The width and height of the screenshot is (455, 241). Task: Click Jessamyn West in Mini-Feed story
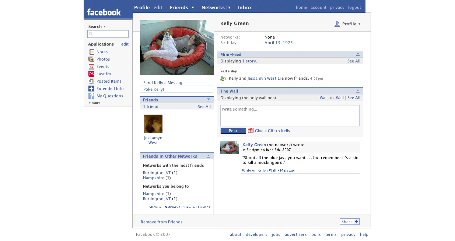pyautogui.click(x=262, y=78)
